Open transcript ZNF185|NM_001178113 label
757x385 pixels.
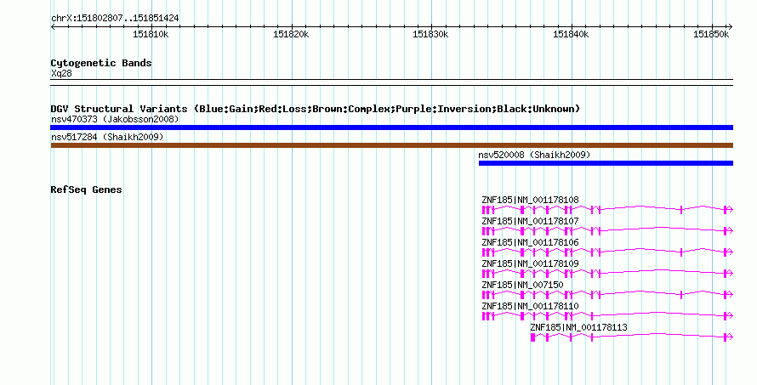pyautogui.click(x=579, y=327)
